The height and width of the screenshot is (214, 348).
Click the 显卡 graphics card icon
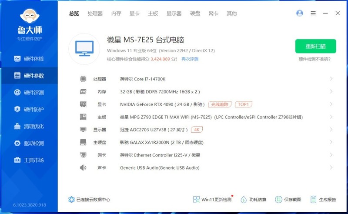click(x=83, y=104)
